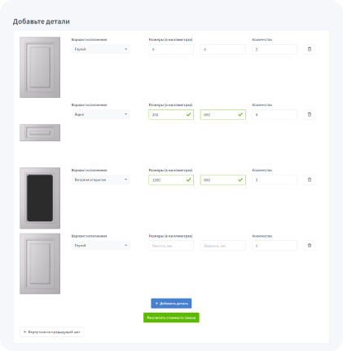Click the width field with 600 in showcase row
The image size is (343, 351).
[x=223, y=180]
